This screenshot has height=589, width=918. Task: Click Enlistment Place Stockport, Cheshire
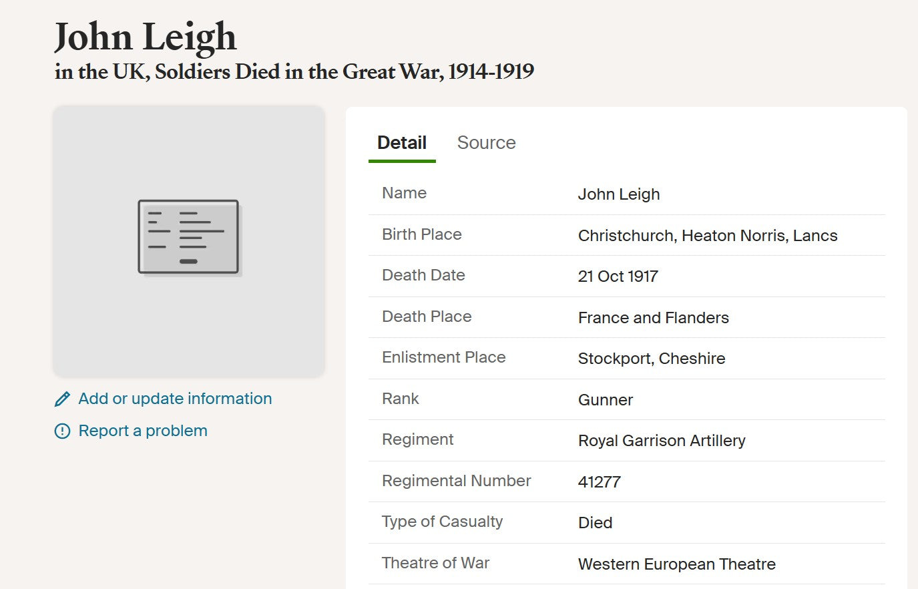click(652, 359)
